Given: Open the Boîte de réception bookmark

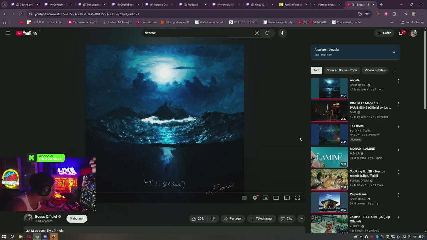Looking at the screenshot, I should point(49,22).
